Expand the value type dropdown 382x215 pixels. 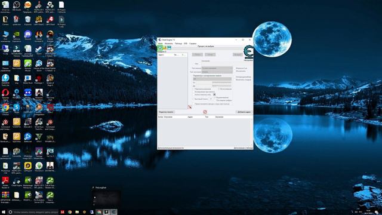click(217, 72)
